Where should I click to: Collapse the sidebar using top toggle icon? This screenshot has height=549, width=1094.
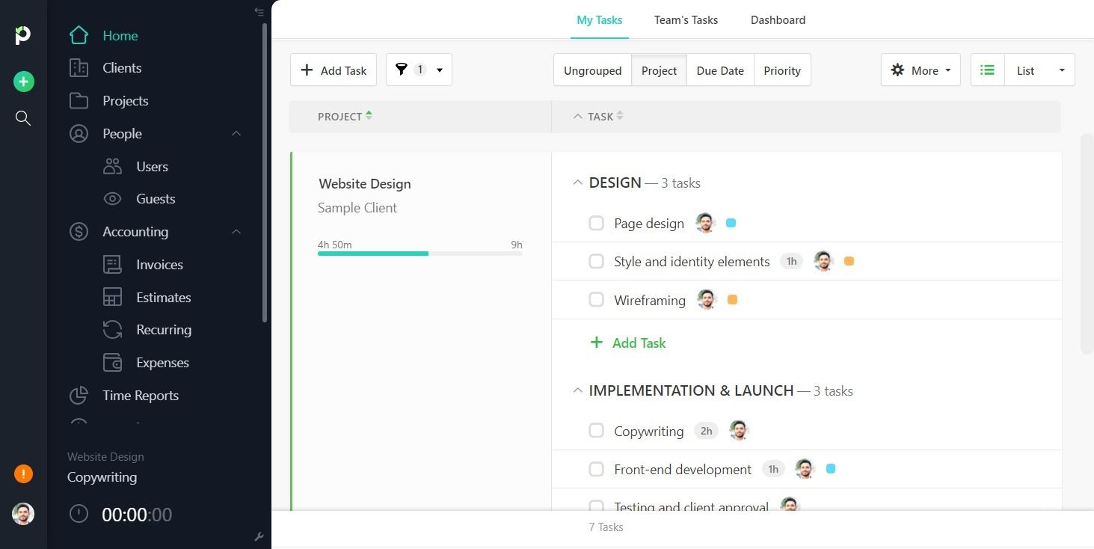259,11
